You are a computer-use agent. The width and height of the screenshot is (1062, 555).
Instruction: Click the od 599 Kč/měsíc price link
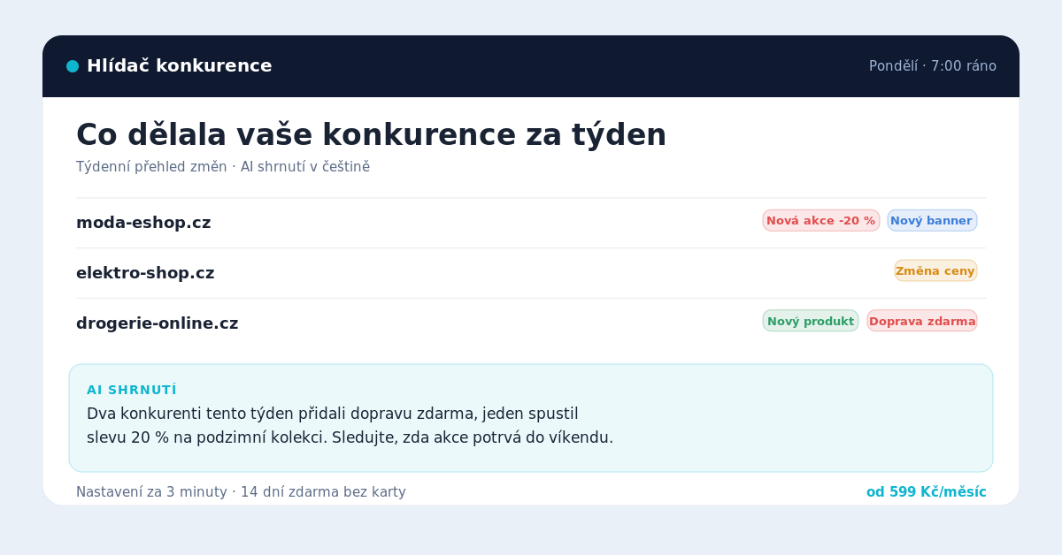click(926, 492)
